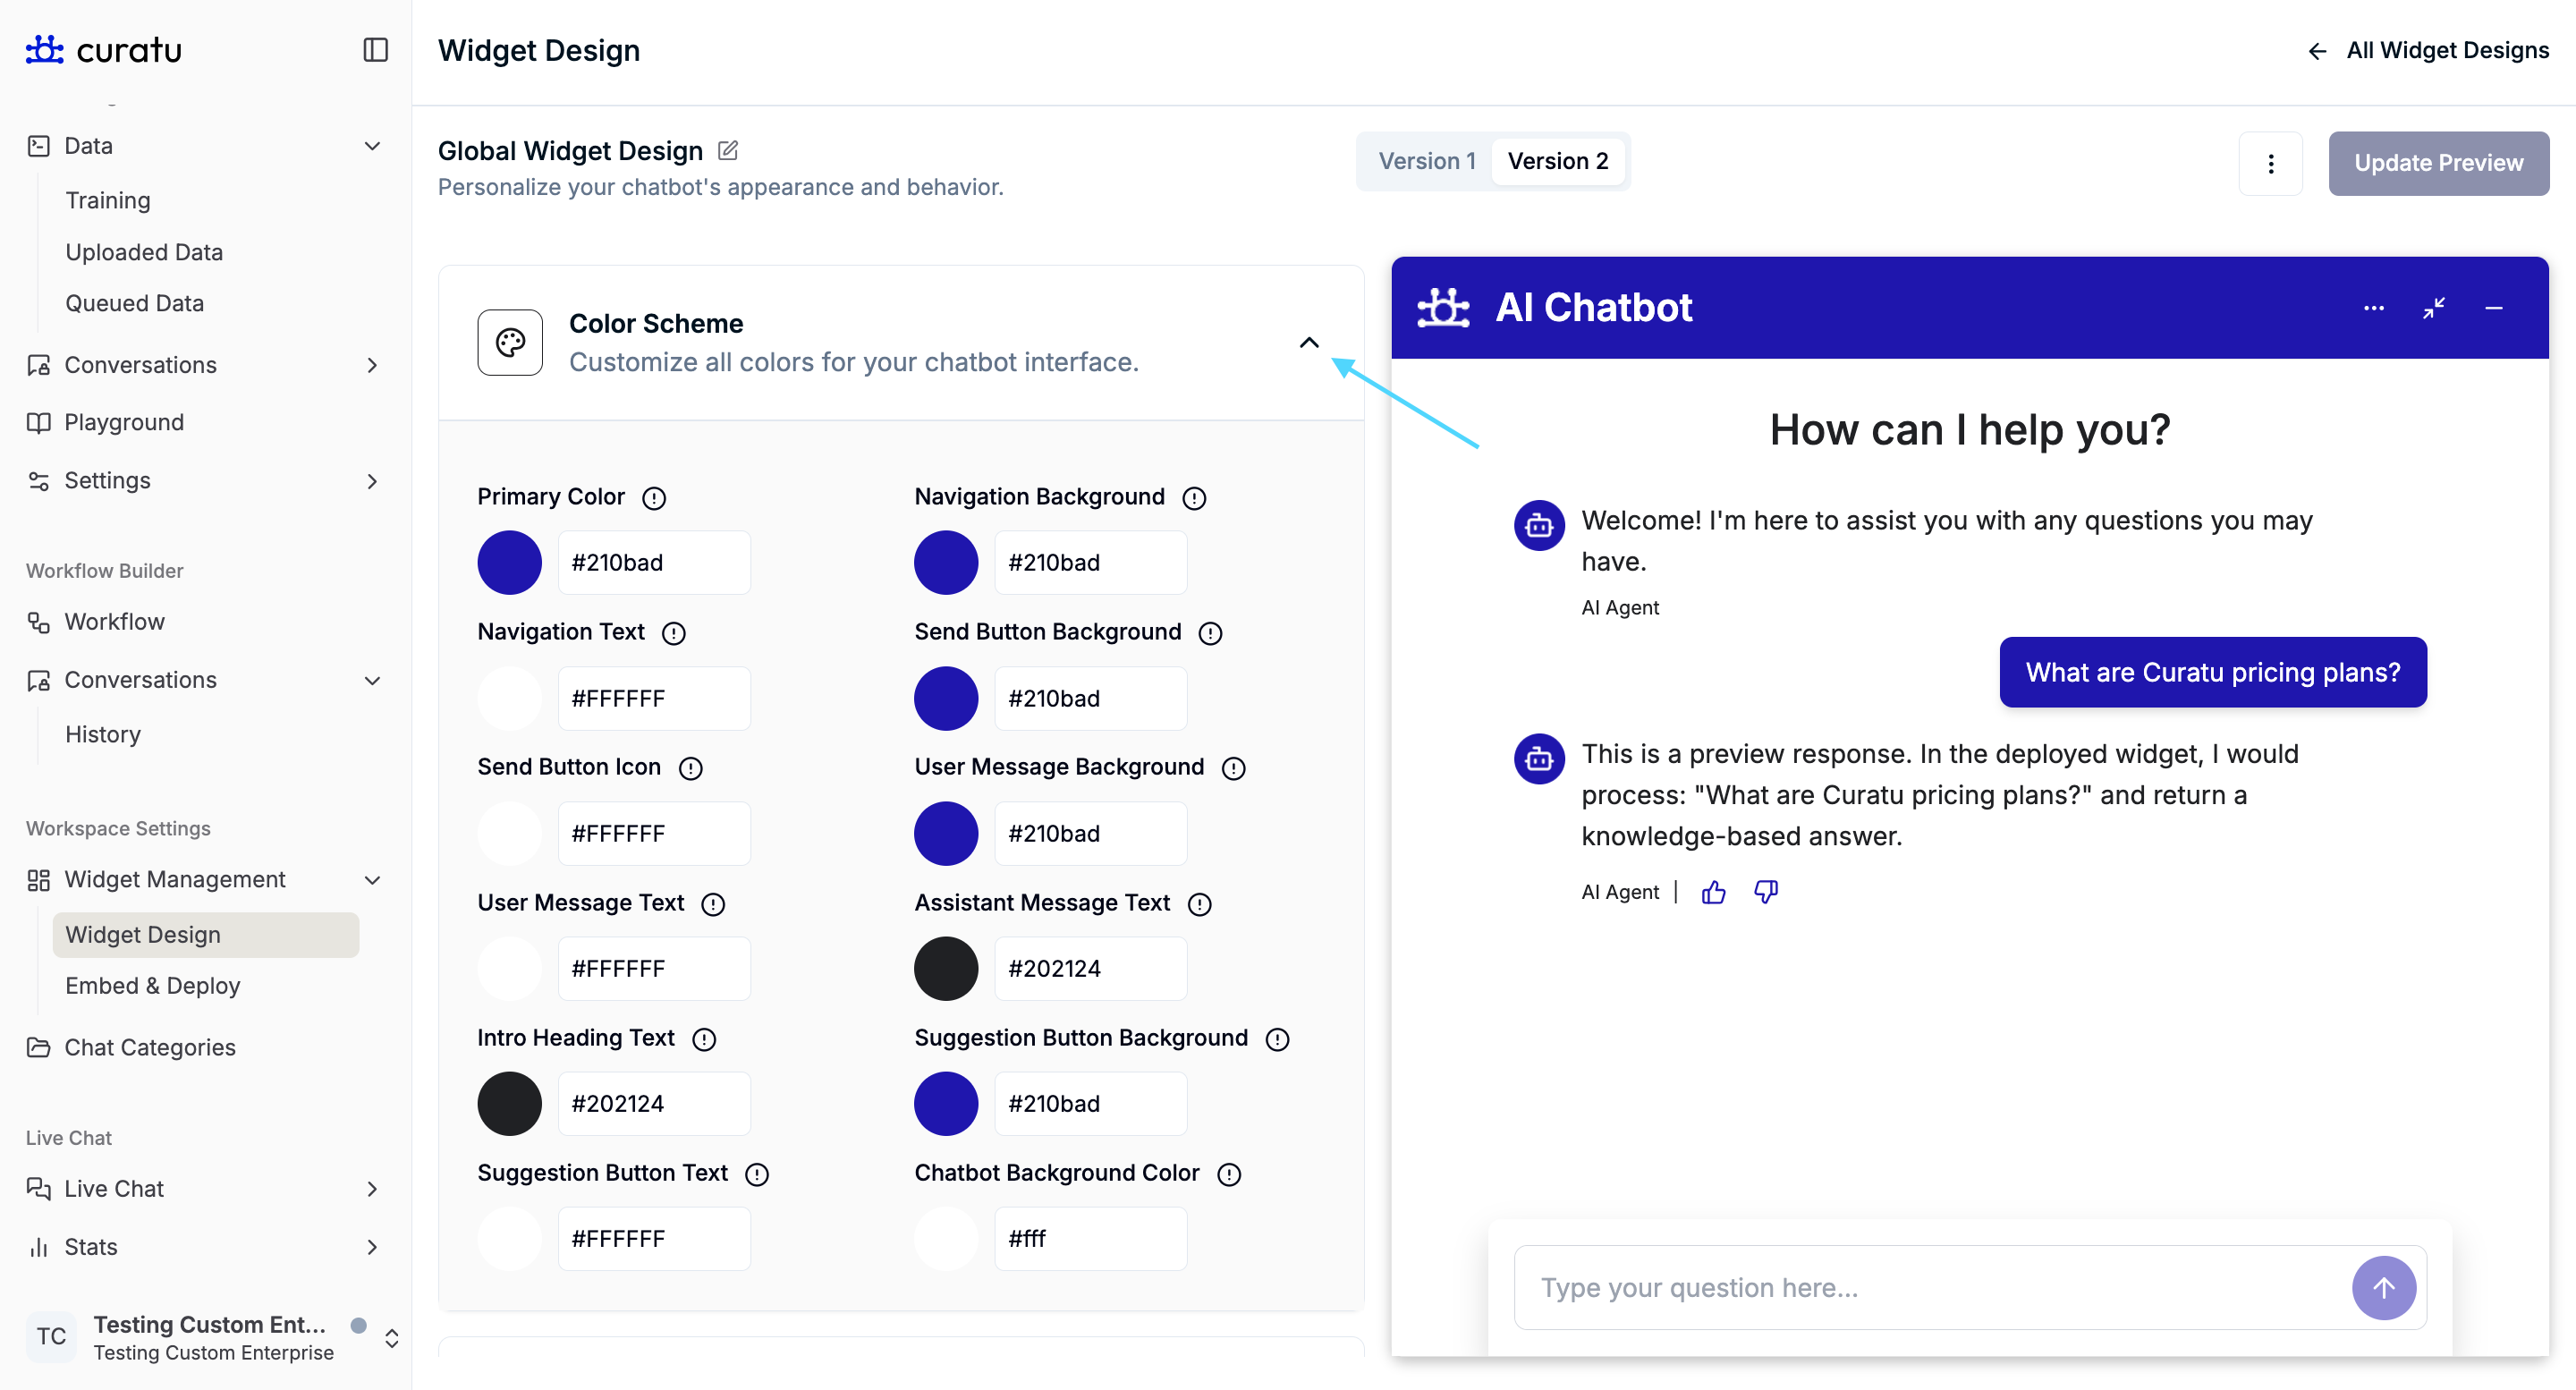Switch to the Version 1 tab
The image size is (2576, 1390).
1426,161
